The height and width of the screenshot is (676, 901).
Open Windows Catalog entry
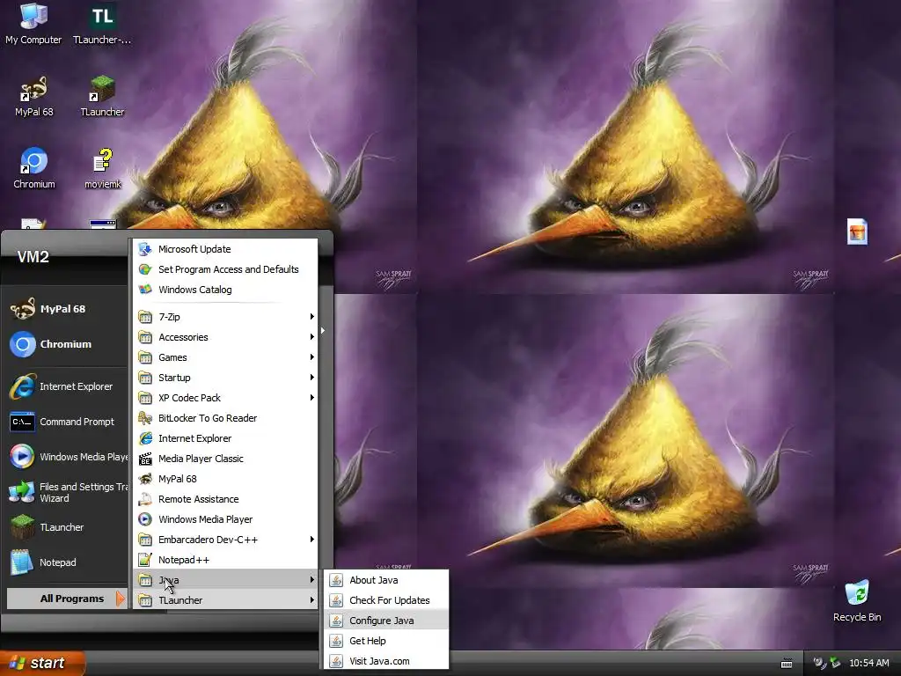(225, 289)
